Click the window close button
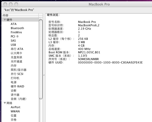 coord(5,4)
